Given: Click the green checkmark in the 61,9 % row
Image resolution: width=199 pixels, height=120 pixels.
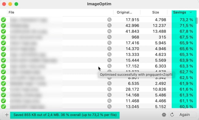Looking at the screenshot, I should (x=3, y=83).
